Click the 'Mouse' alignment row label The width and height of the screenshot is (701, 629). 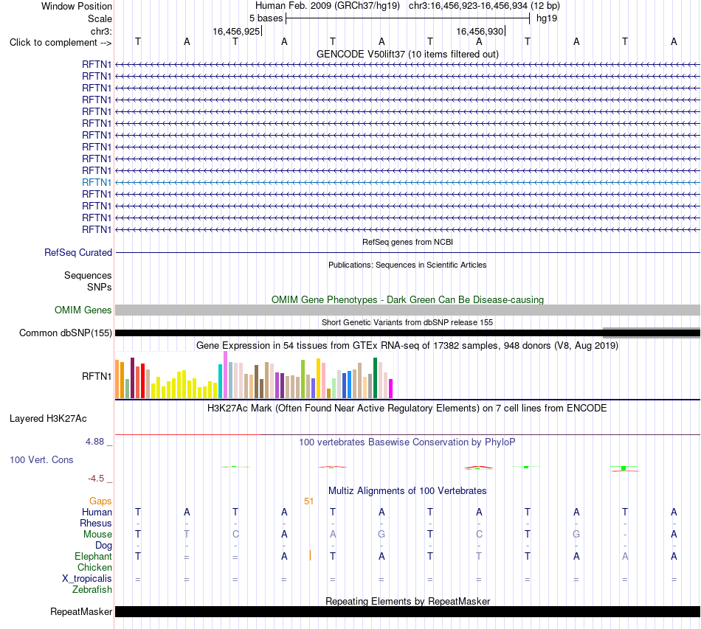tap(97, 535)
